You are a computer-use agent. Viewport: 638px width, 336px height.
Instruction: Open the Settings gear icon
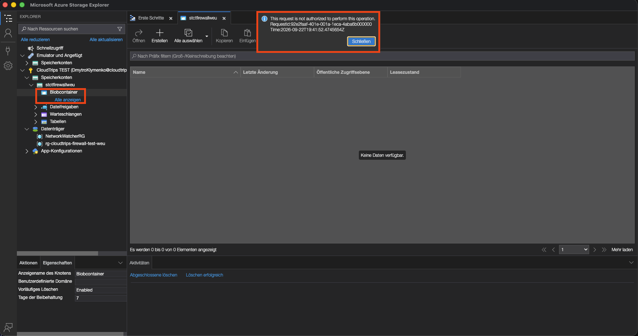tap(8, 66)
